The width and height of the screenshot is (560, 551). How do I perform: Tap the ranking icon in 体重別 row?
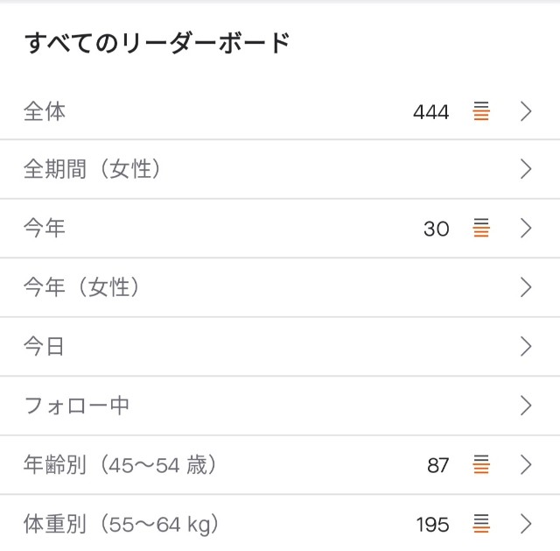[481, 524]
